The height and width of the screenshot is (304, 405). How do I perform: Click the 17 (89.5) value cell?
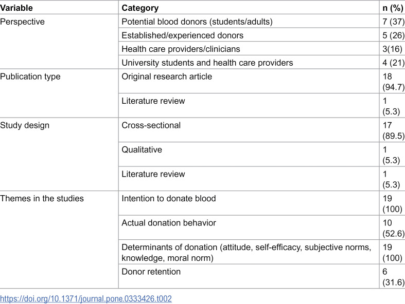393,130
